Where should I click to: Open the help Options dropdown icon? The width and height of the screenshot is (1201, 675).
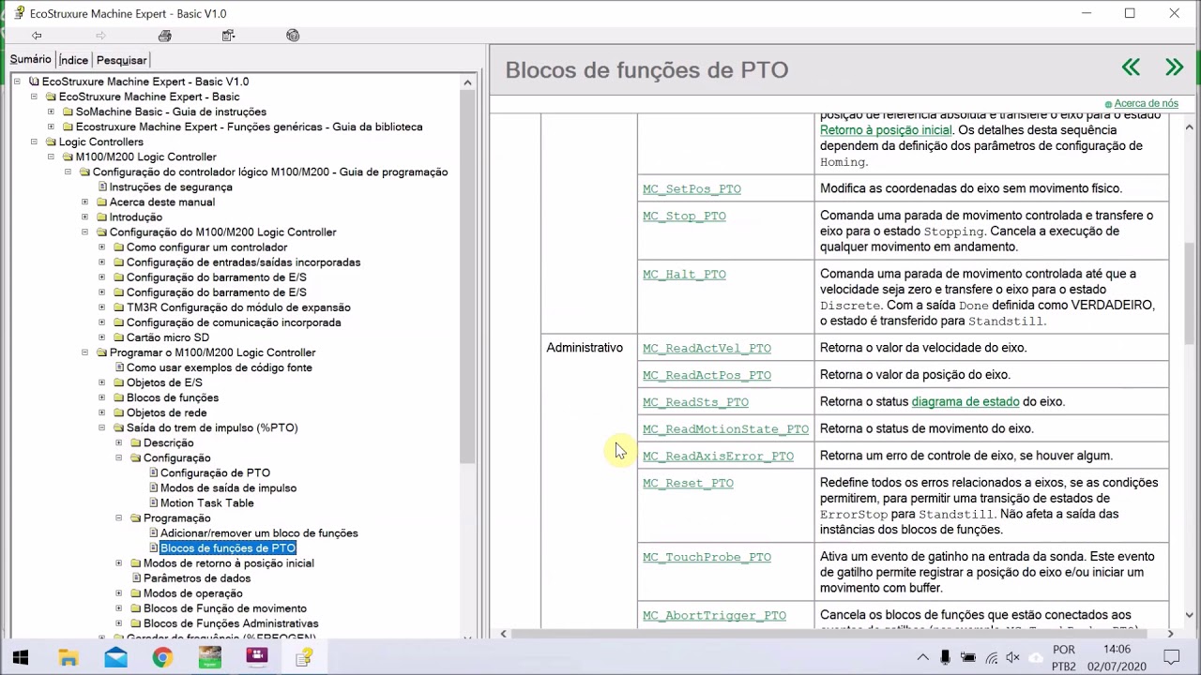click(x=229, y=36)
